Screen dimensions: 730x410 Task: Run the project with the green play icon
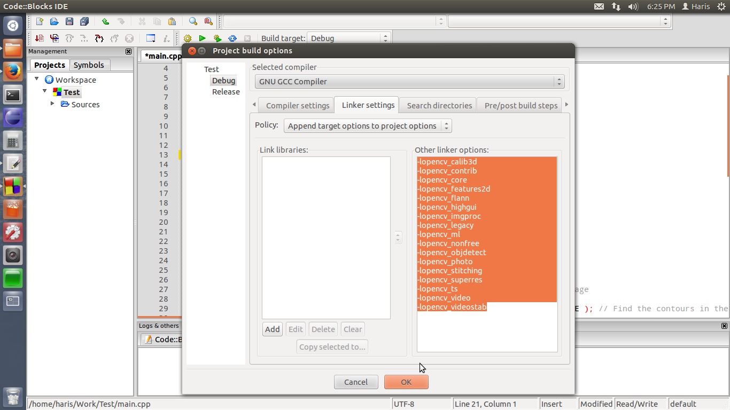[x=202, y=38]
